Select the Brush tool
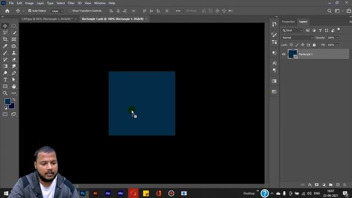352x198 pixels. point(5,53)
